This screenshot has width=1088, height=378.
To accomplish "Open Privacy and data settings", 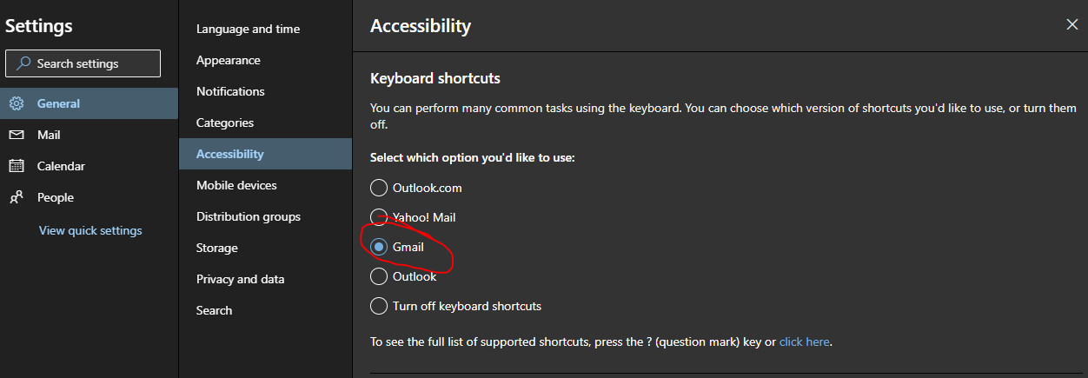I will (x=240, y=279).
